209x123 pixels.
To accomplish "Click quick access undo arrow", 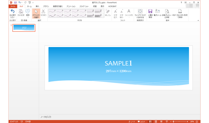I will (20, 2).
